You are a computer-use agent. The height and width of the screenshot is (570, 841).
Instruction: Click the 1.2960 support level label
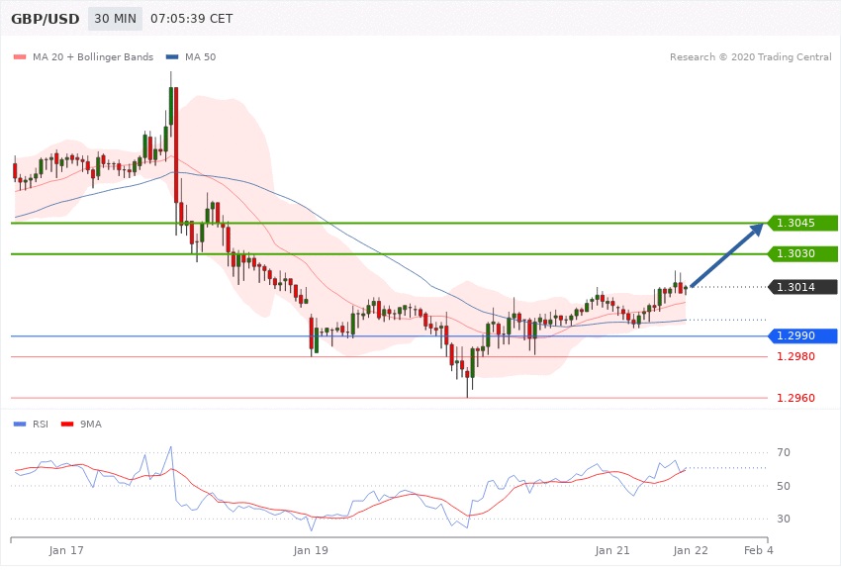[x=795, y=399]
